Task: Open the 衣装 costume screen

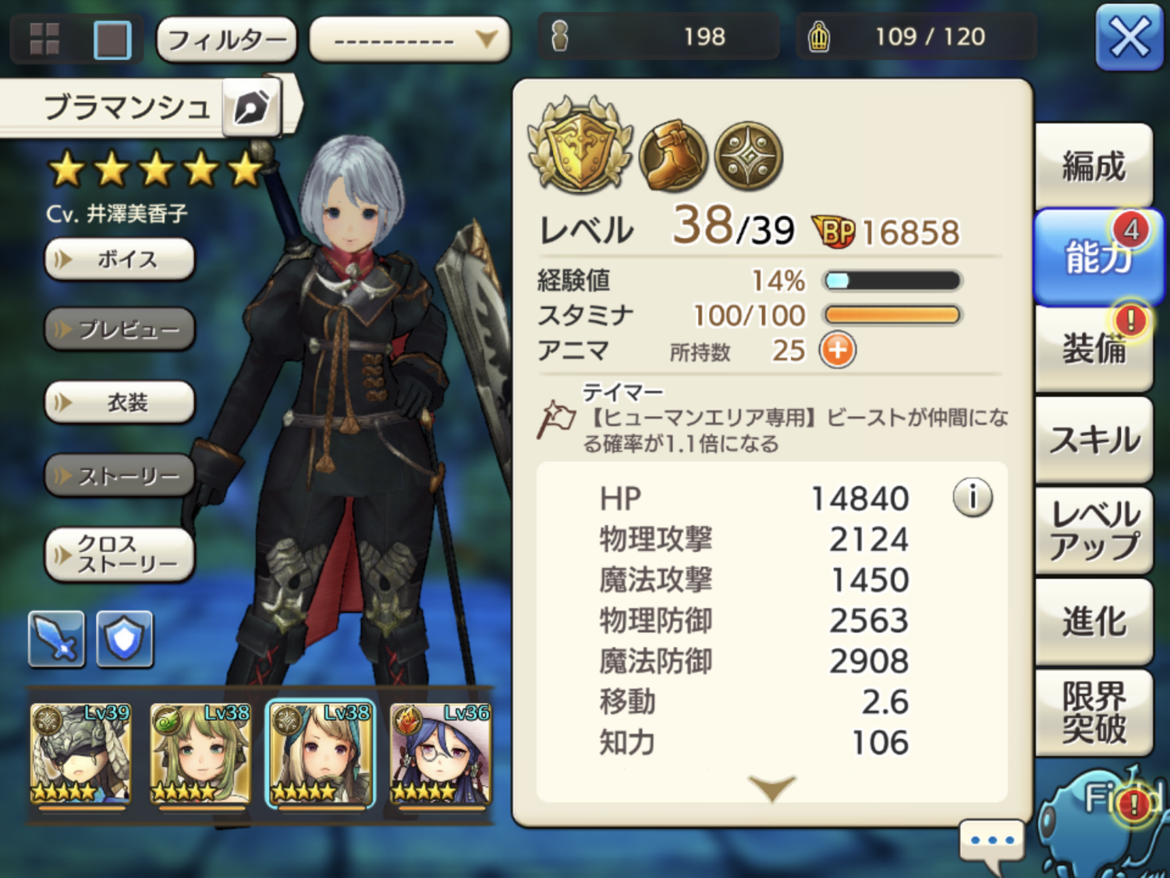Action: point(119,402)
